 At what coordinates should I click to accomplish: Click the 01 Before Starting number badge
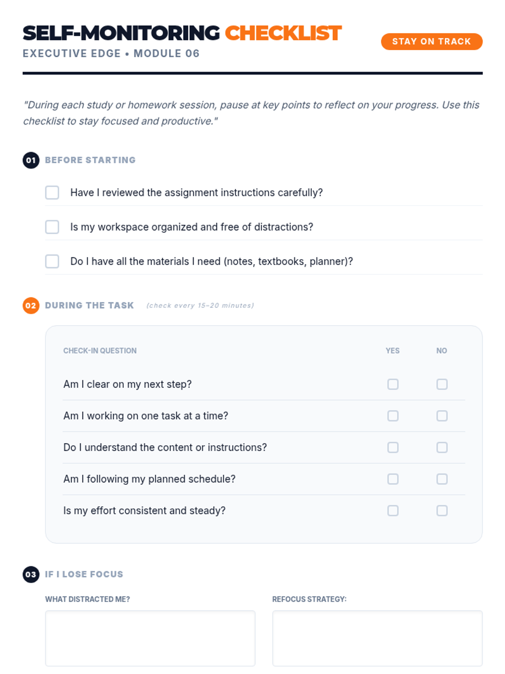(x=31, y=160)
